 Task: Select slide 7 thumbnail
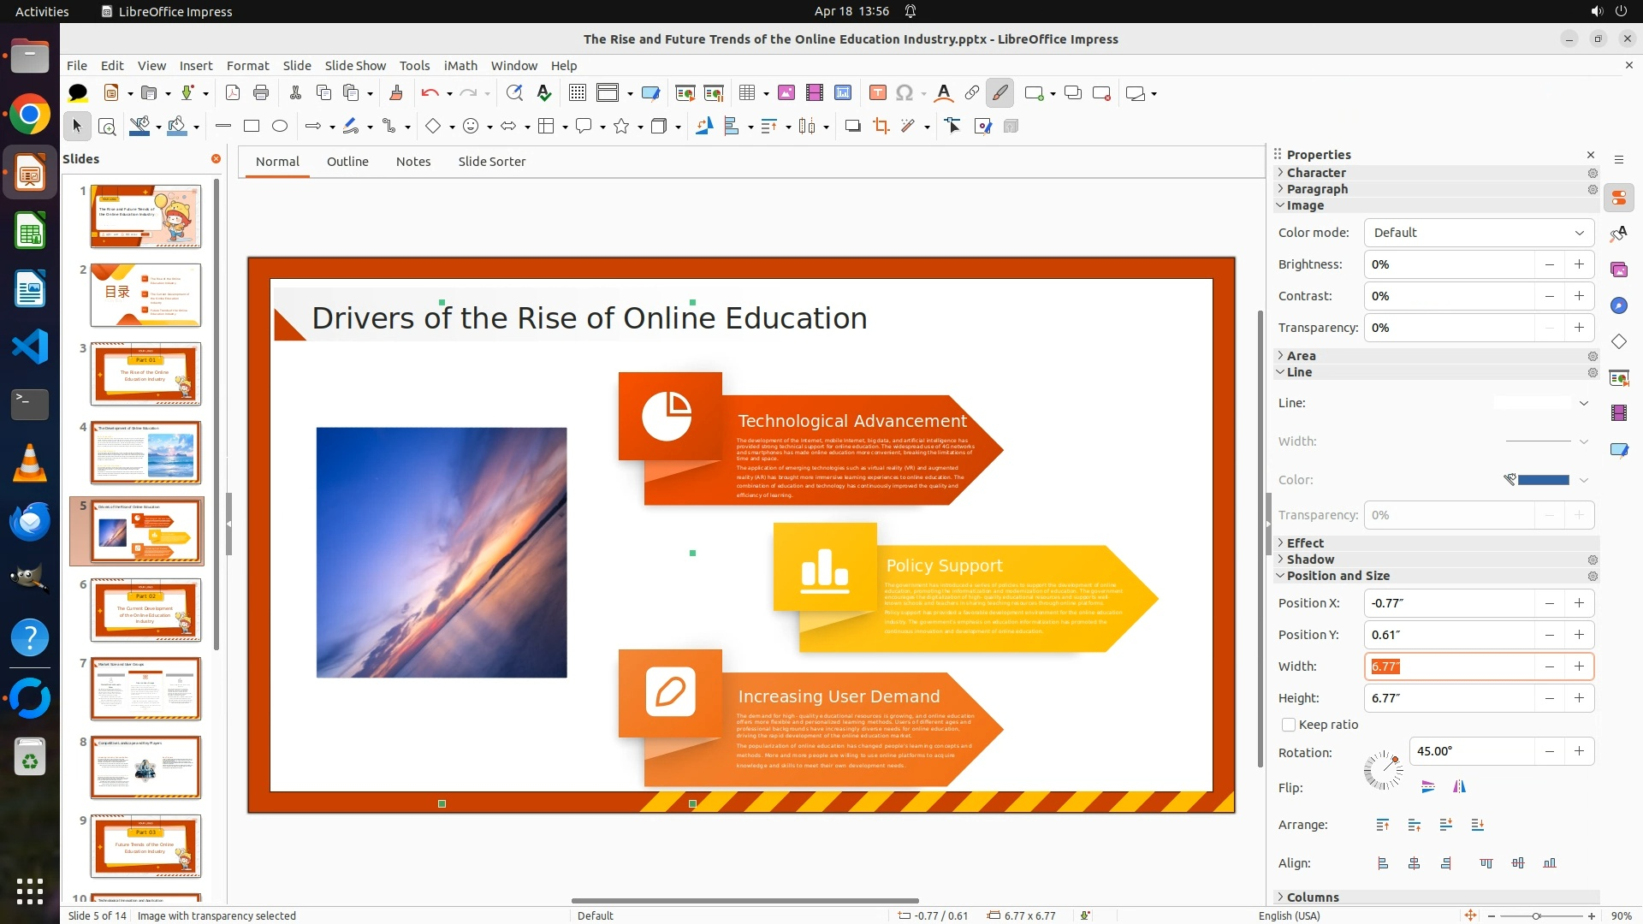point(145,688)
